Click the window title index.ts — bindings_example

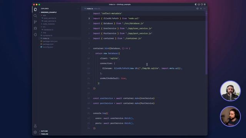(120, 4)
